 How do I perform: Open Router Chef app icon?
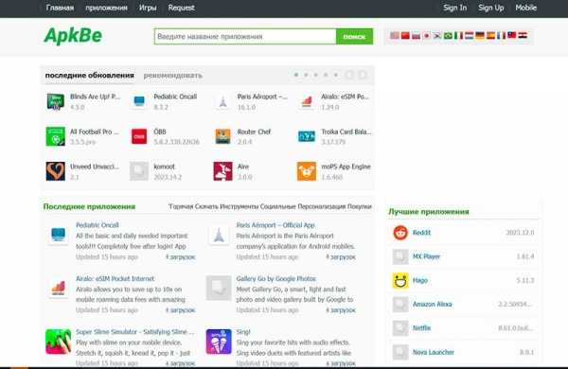[x=222, y=136]
